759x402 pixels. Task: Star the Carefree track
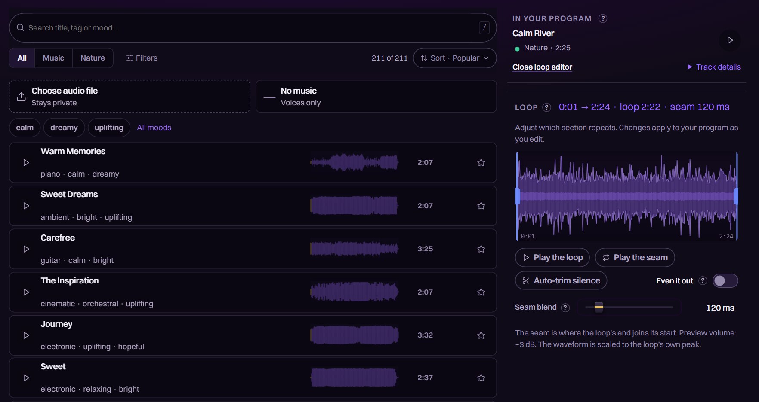click(481, 249)
